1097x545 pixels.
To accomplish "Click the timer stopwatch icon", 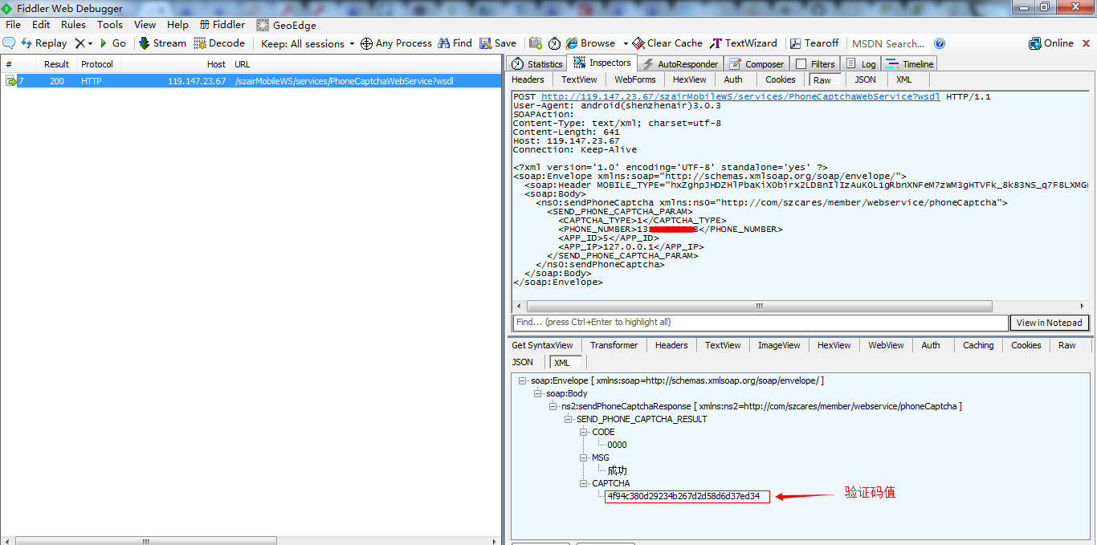I will pos(555,43).
